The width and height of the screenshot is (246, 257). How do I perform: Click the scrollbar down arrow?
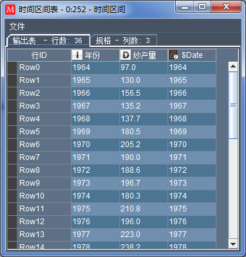tap(233, 244)
